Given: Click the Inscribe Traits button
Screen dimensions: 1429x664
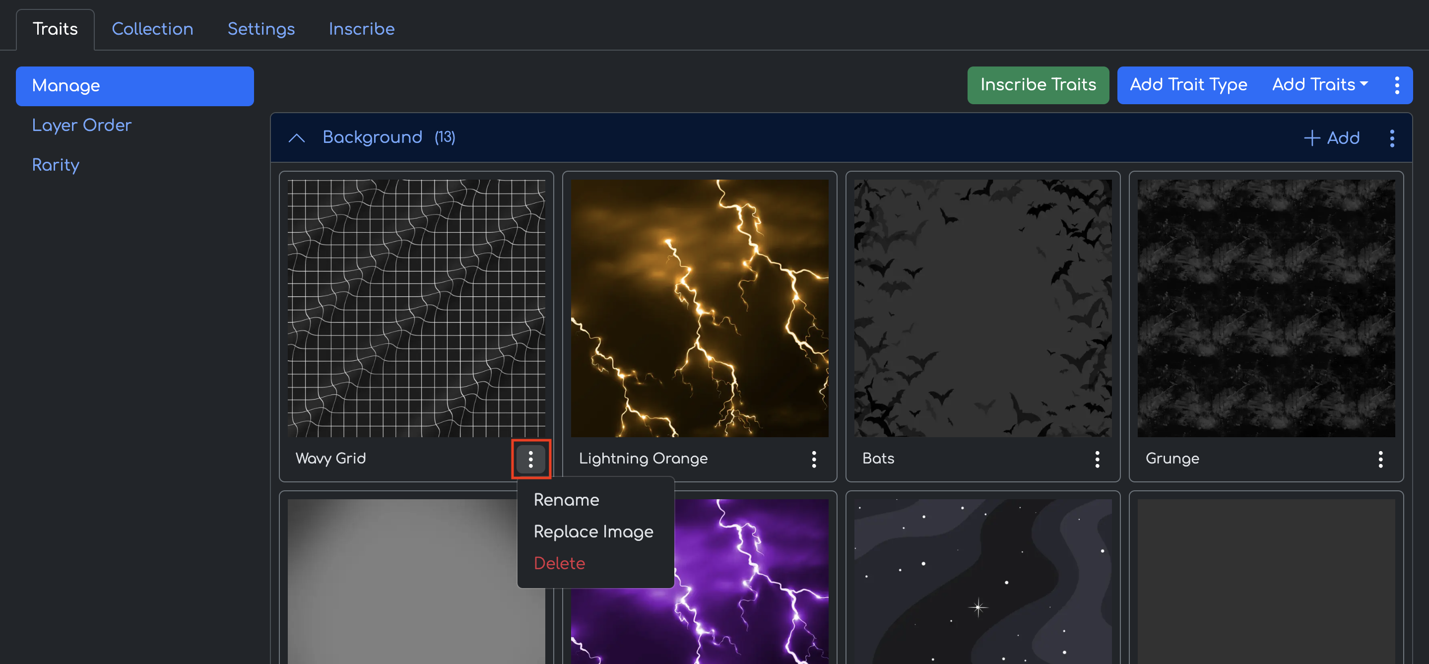Looking at the screenshot, I should (x=1038, y=85).
